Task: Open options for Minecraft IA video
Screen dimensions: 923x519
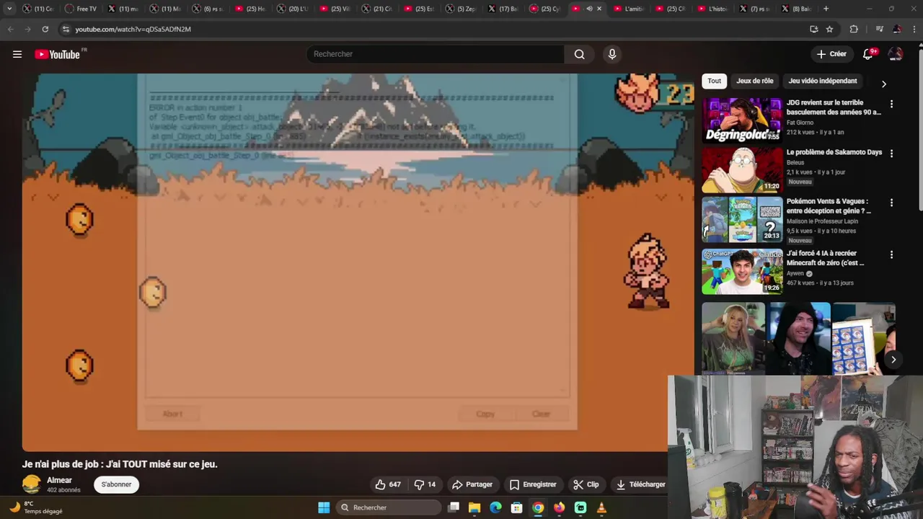Action: tap(891, 254)
